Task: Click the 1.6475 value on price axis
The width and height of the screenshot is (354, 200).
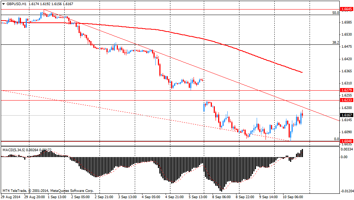Action: point(347,47)
